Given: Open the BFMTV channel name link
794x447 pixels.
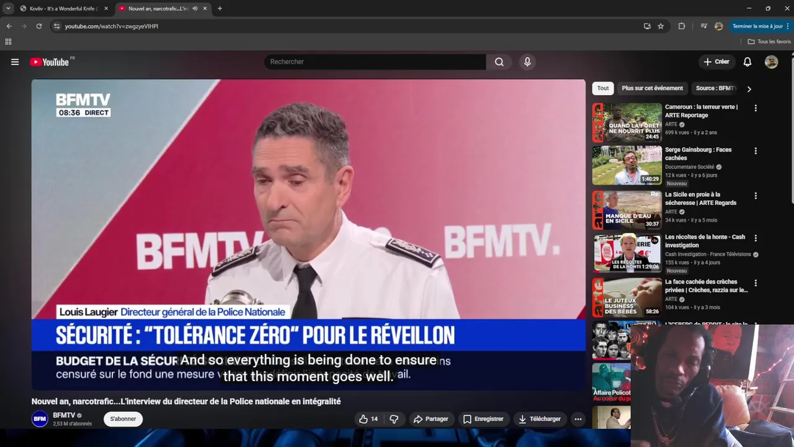Looking at the screenshot, I should pyautogui.click(x=64, y=415).
